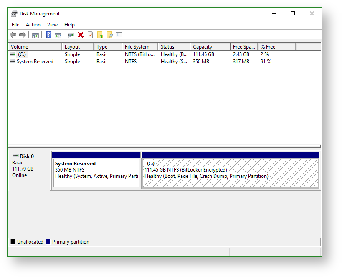The image size is (342, 277).
Task: Click the list settings toolbar icon
Action: coord(119,35)
